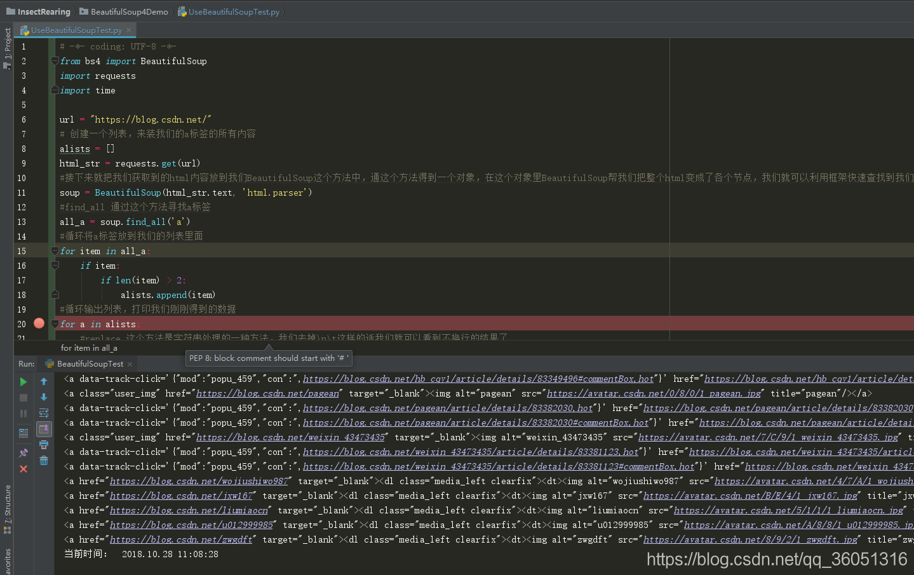Open blog.csdn.net/jxw167 link
This screenshot has height=575, width=914.
click(x=181, y=496)
